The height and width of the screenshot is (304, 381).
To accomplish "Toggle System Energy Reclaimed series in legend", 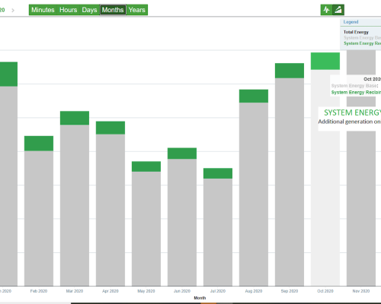I will [x=362, y=43].
